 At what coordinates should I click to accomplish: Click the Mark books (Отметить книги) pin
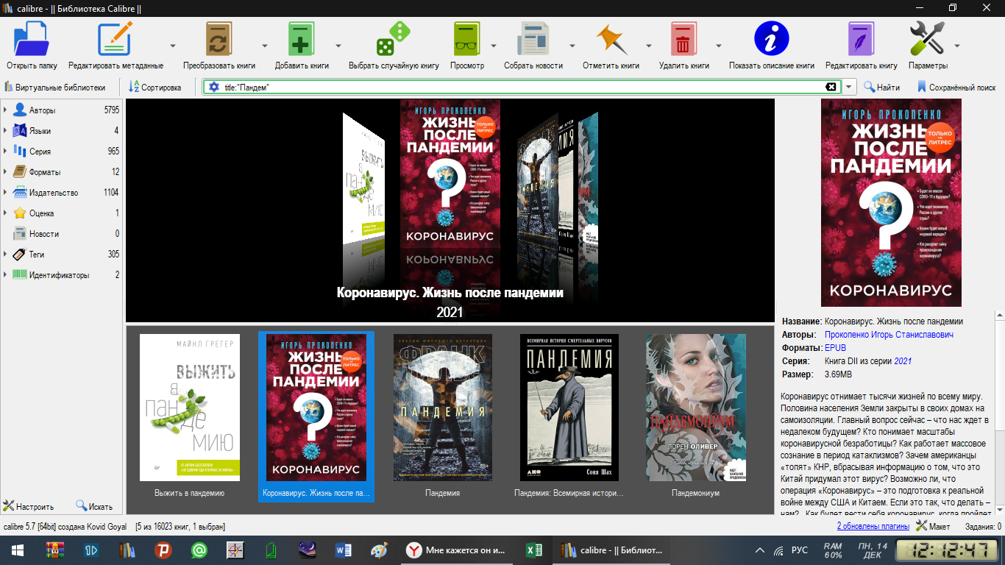coord(611,38)
